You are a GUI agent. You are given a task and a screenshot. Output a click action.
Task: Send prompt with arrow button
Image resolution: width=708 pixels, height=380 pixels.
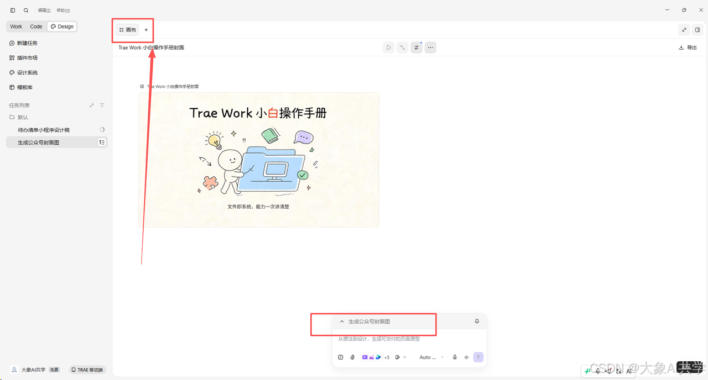[x=478, y=357]
